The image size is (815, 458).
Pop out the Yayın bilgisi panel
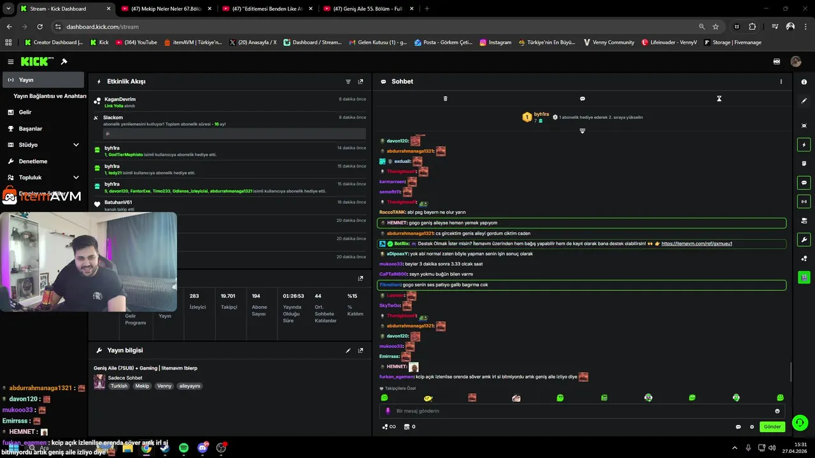(x=360, y=350)
